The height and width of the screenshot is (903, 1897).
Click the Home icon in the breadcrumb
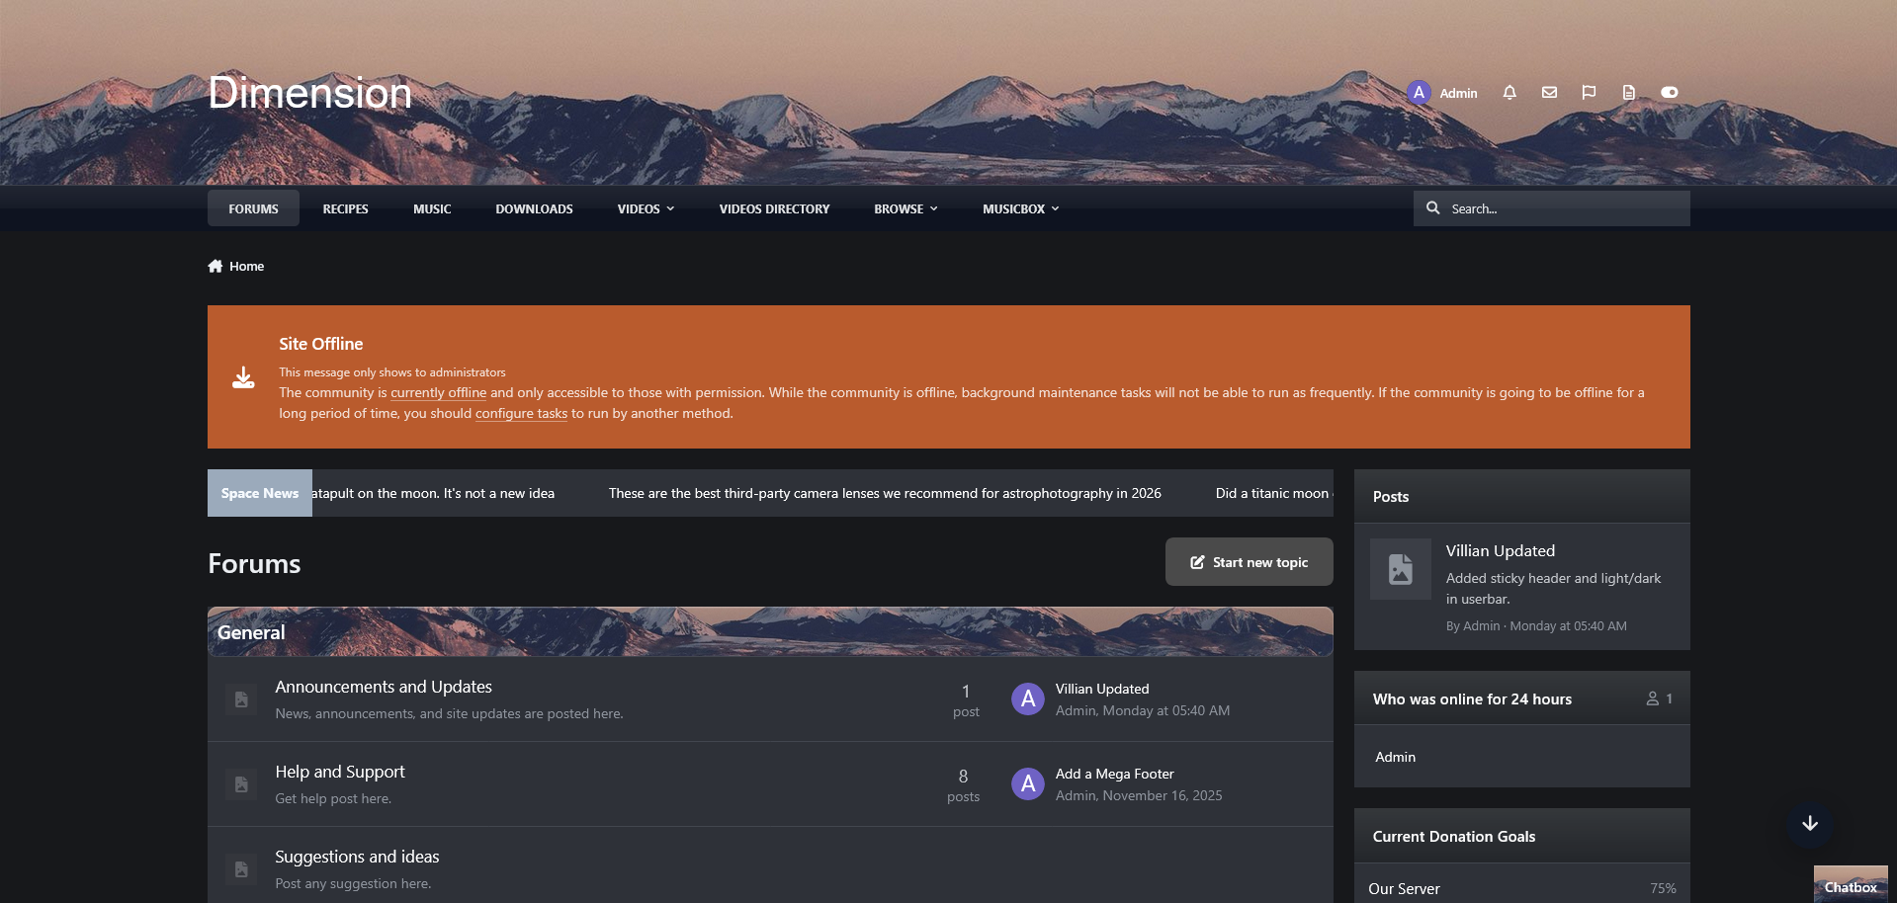tap(216, 266)
